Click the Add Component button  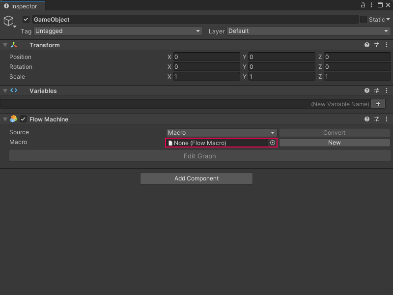coord(196,178)
